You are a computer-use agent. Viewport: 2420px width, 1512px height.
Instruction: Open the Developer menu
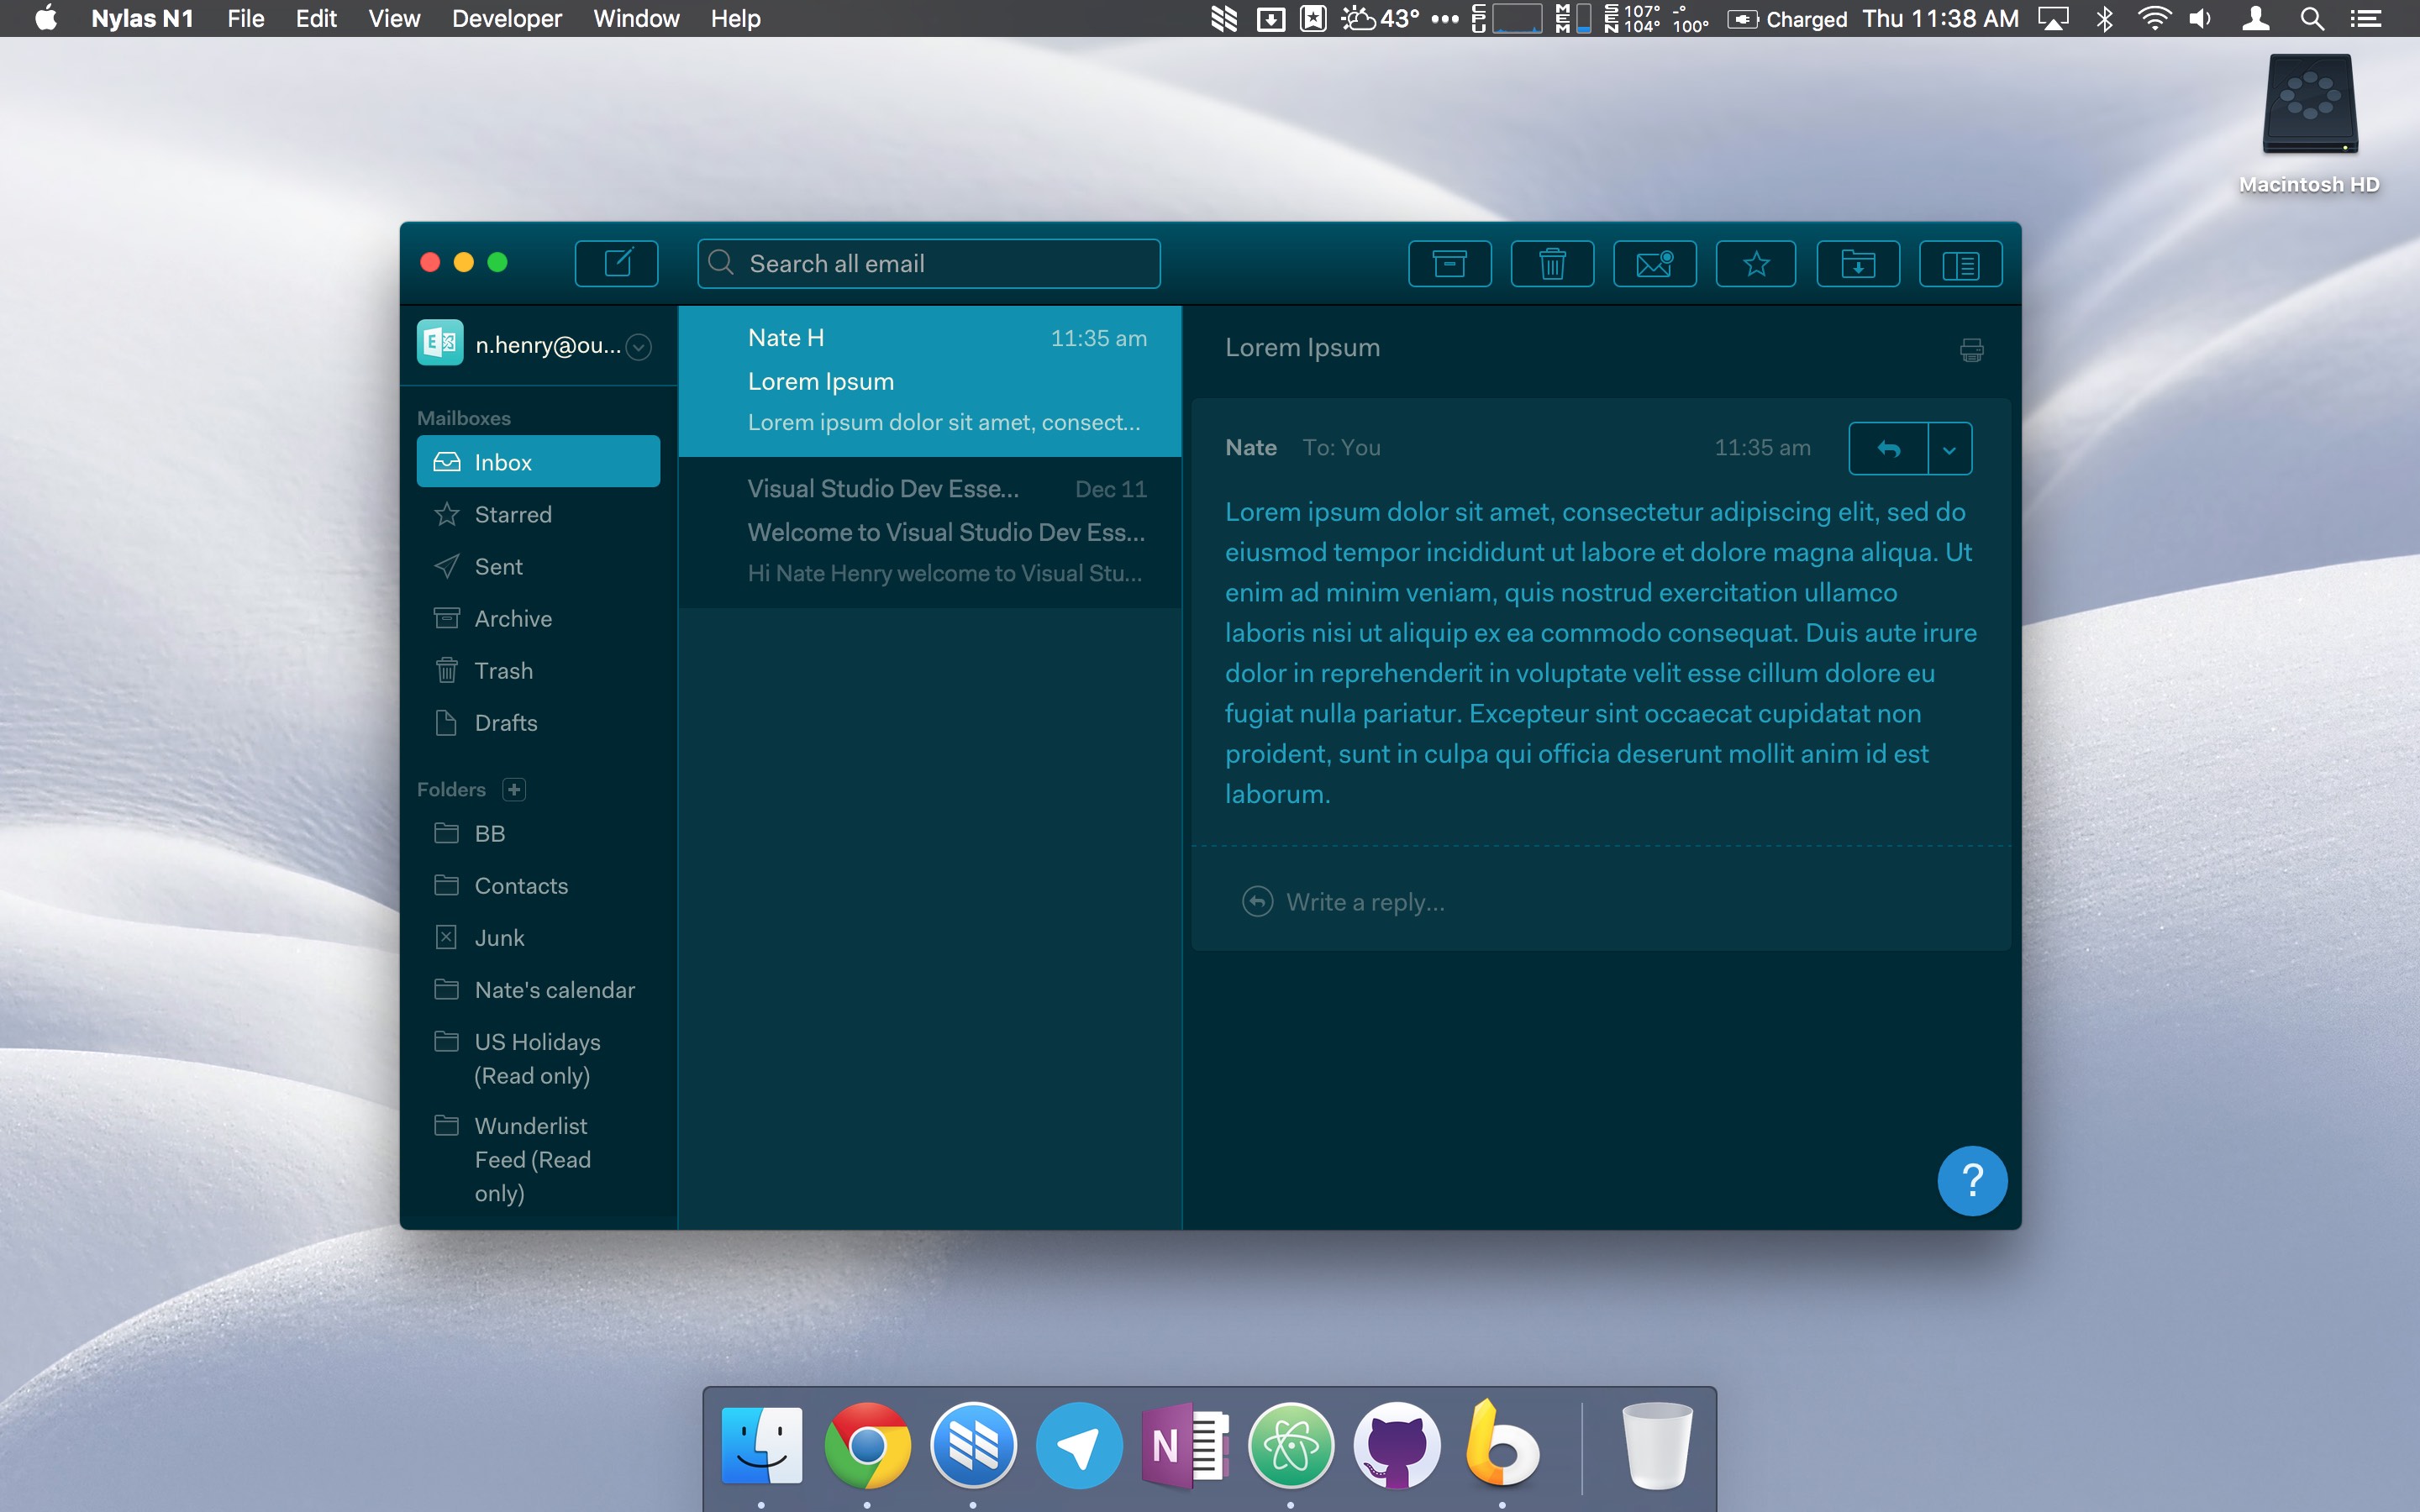[x=506, y=18]
